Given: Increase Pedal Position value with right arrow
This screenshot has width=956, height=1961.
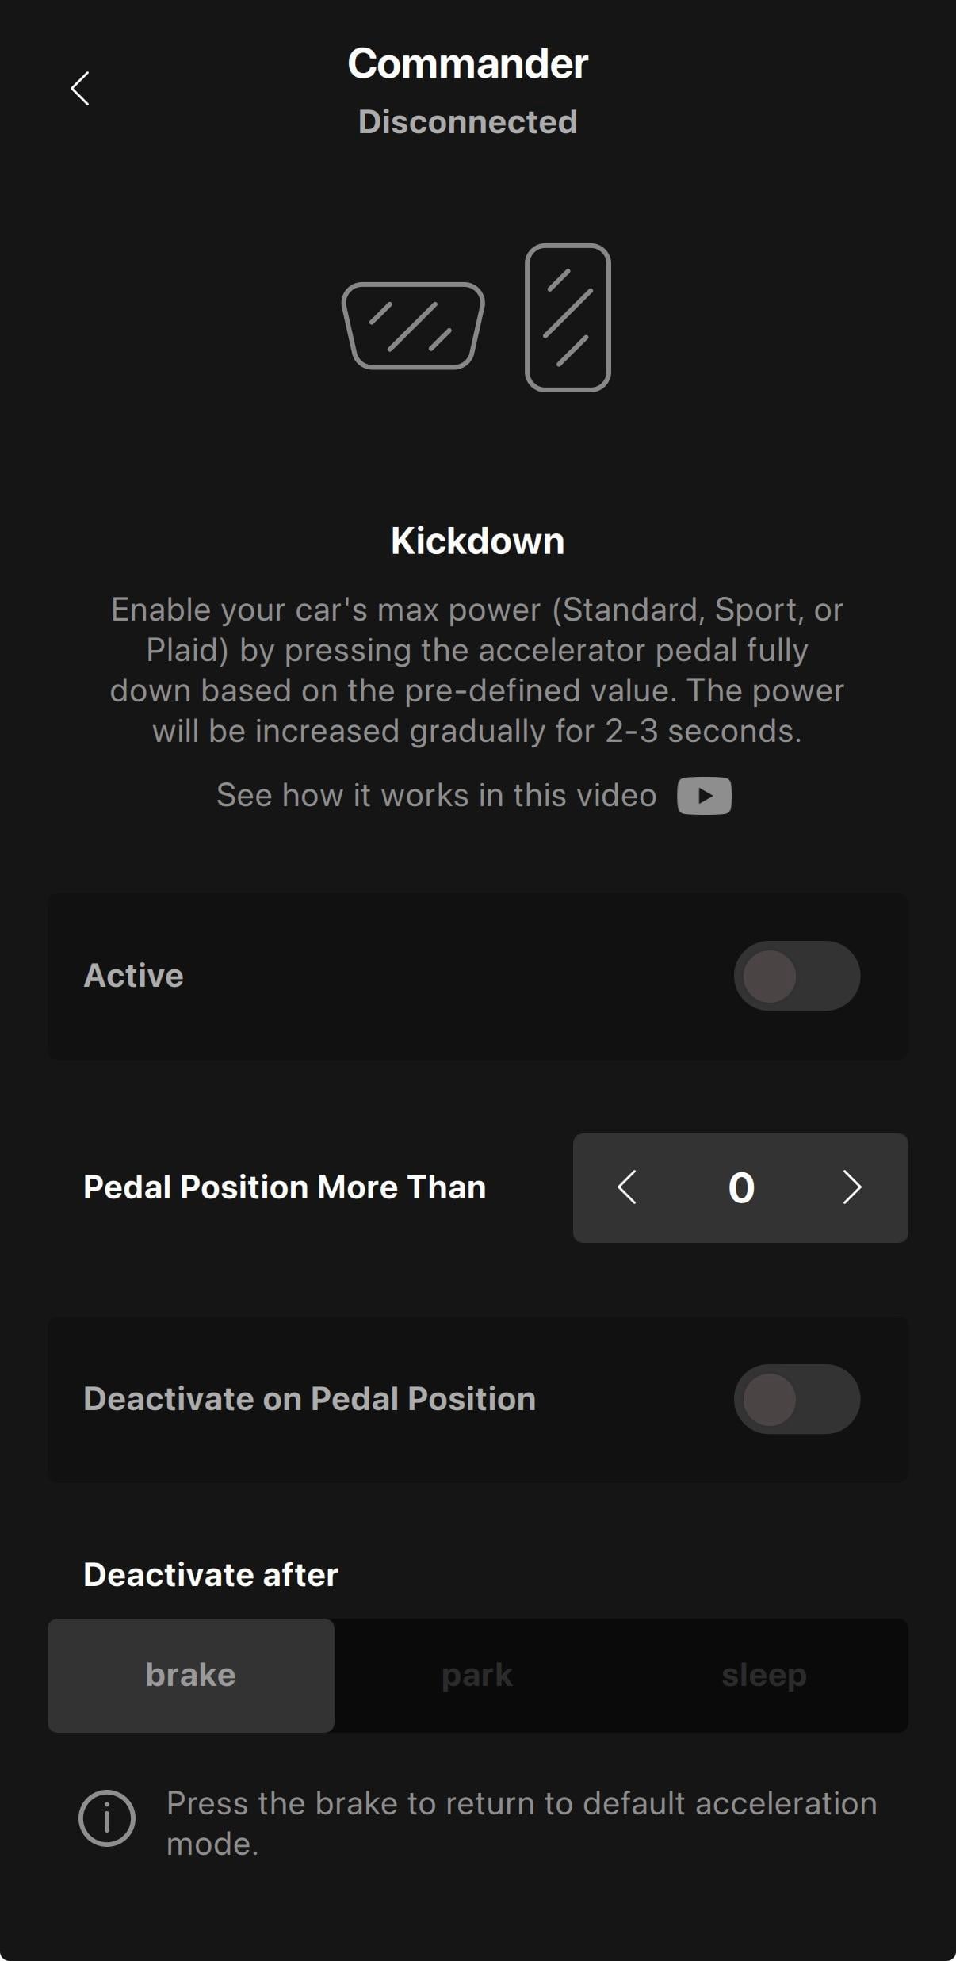Looking at the screenshot, I should point(852,1187).
